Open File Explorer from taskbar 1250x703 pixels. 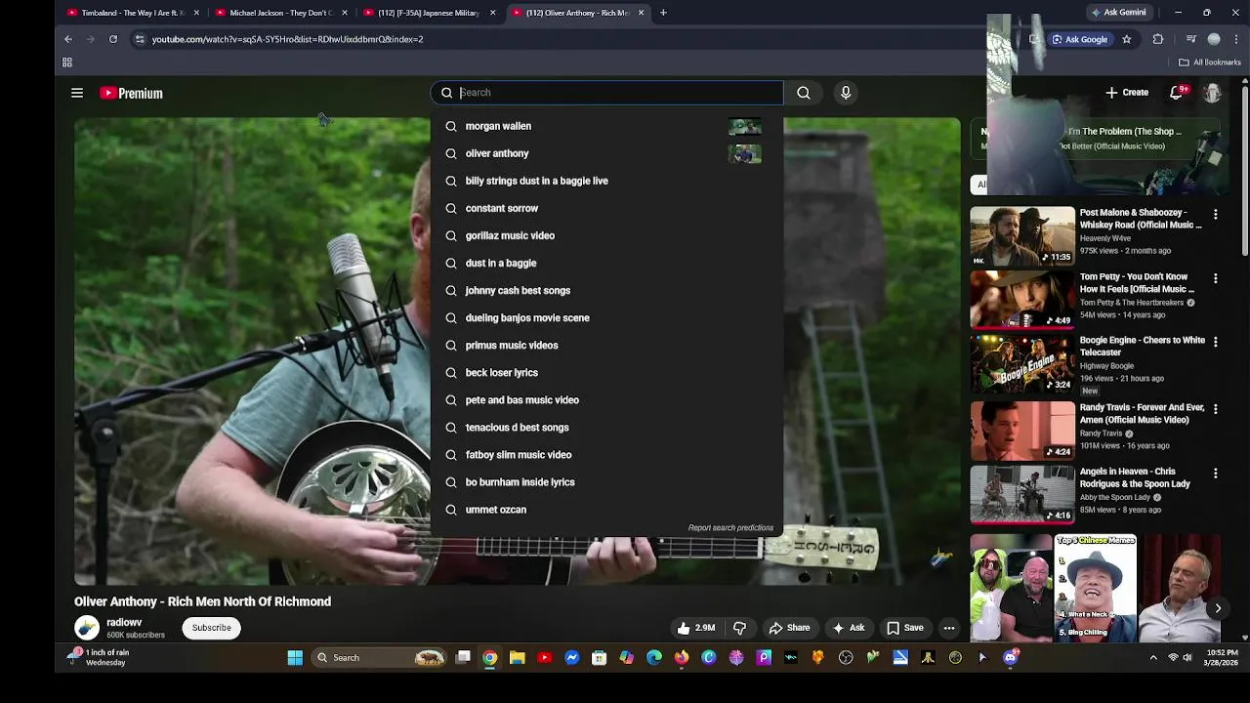click(518, 658)
